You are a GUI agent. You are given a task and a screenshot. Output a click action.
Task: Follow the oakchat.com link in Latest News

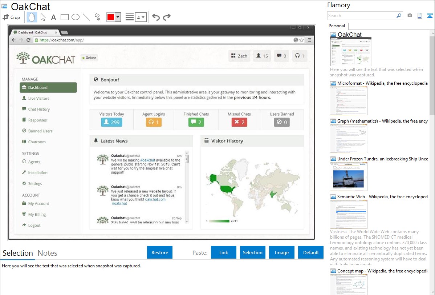pyautogui.click(x=155, y=199)
